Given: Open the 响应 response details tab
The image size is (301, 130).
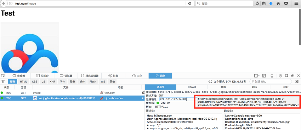Looking at the screenshot, I should [255, 87].
